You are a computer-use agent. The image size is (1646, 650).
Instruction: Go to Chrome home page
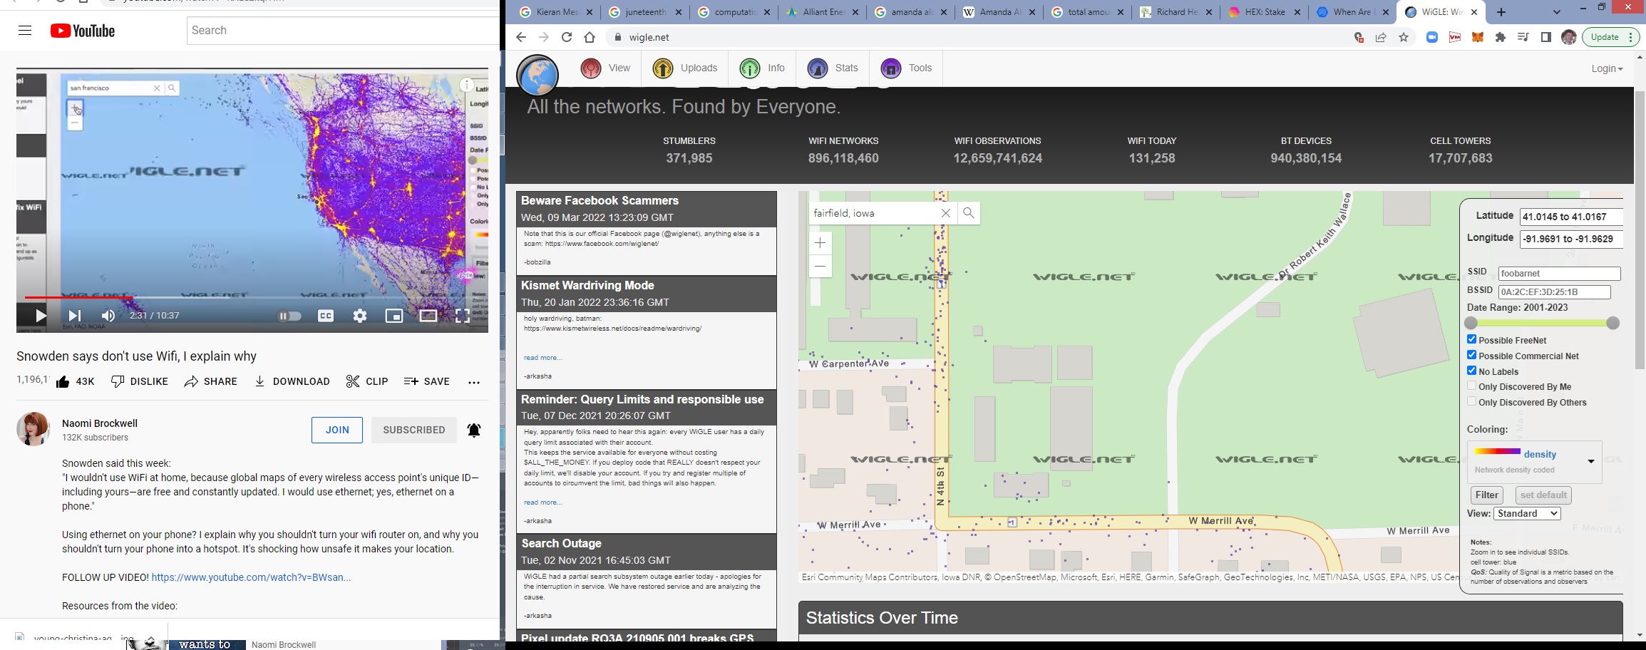(x=590, y=37)
